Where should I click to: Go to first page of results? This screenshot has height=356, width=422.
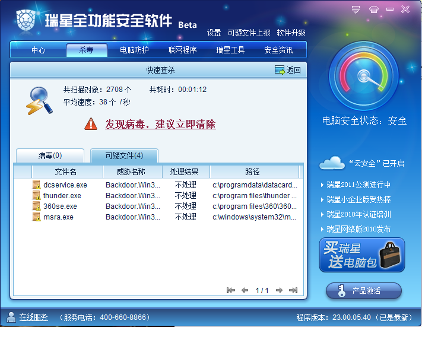pyautogui.click(x=231, y=290)
